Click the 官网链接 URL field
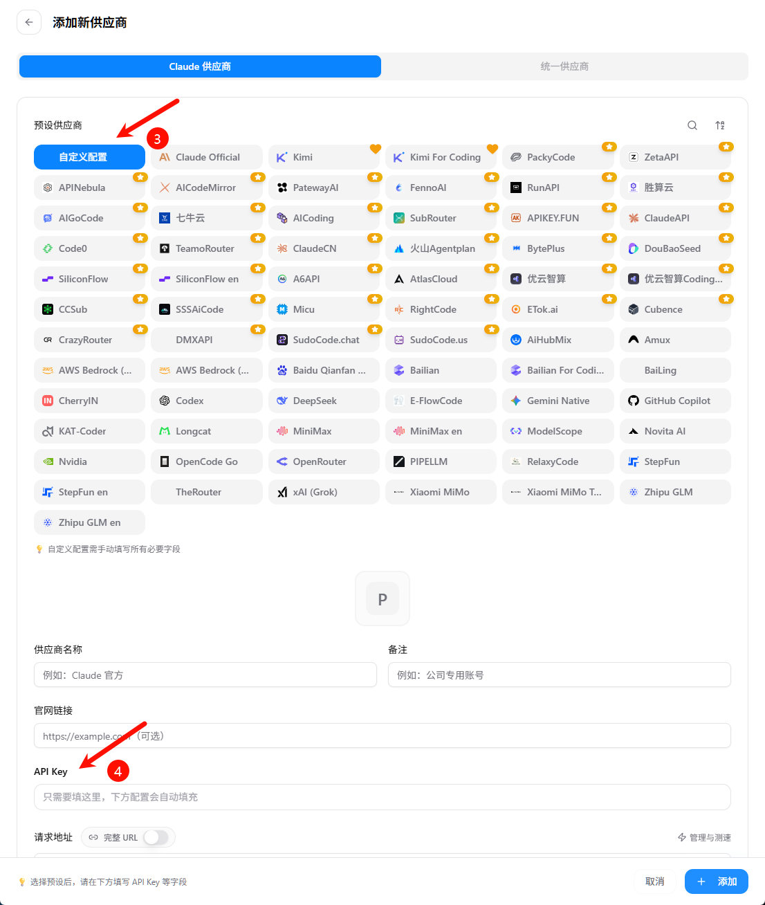765x905 pixels. coord(383,735)
